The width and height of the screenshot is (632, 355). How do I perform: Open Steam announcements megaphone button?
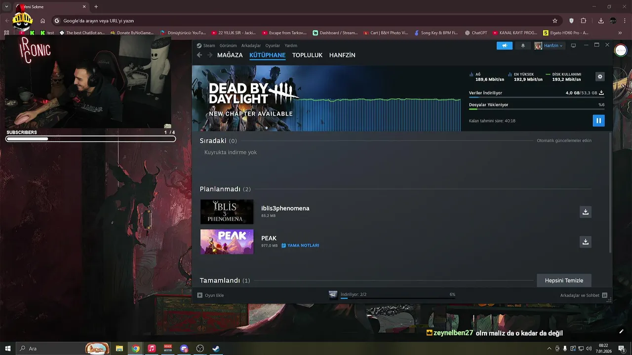point(505,45)
